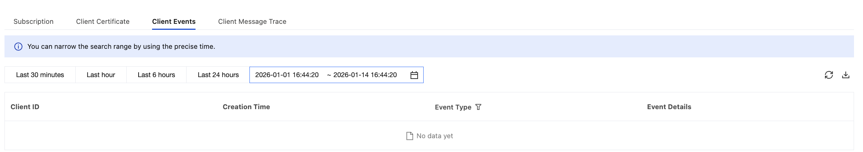This screenshot has height=152, width=863.
Task: Filter events to Last 30 minutes
Action: click(x=40, y=75)
